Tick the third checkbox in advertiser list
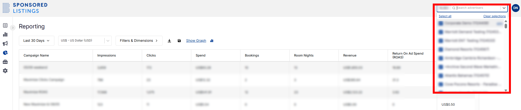 pyautogui.click(x=441, y=41)
